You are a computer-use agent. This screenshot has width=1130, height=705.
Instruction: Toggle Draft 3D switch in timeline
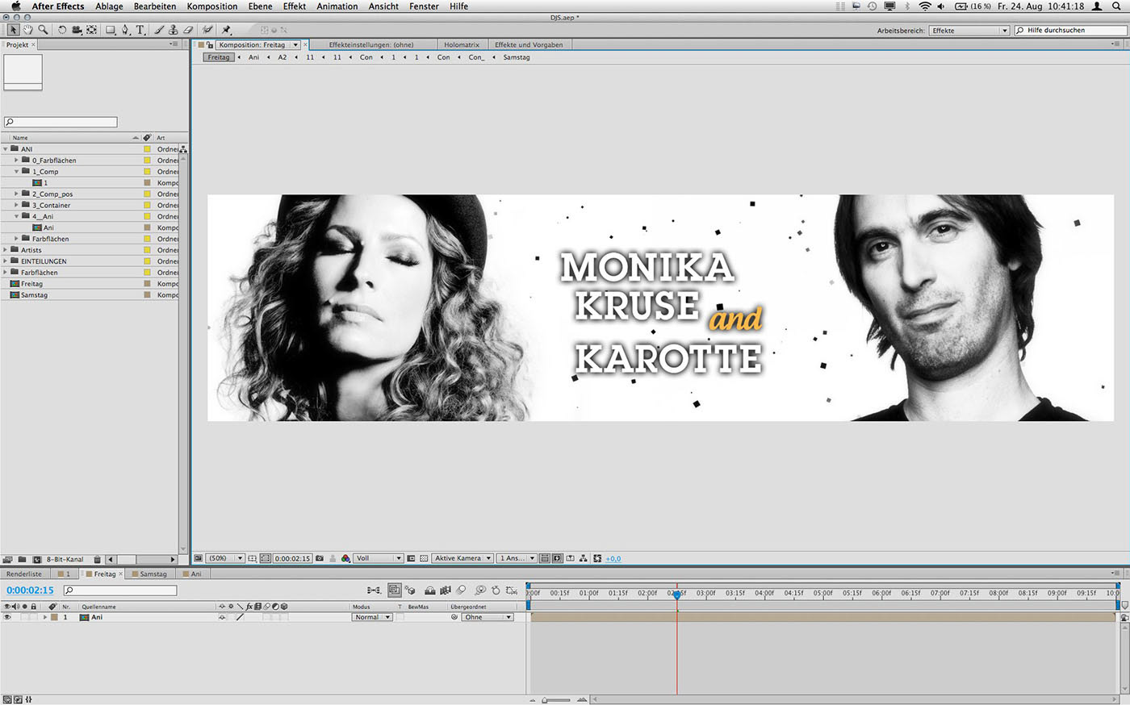pos(410,590)
